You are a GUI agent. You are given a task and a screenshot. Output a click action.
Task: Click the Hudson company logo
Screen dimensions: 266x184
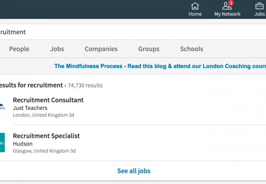(x=3, y=143)
